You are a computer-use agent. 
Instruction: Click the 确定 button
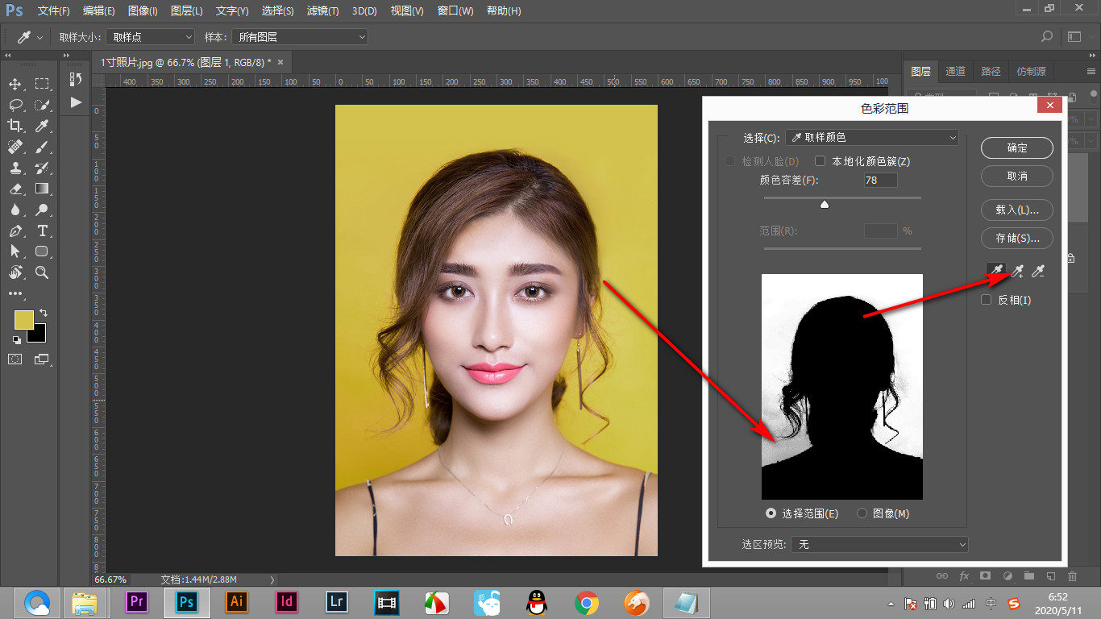point(1016,147)
